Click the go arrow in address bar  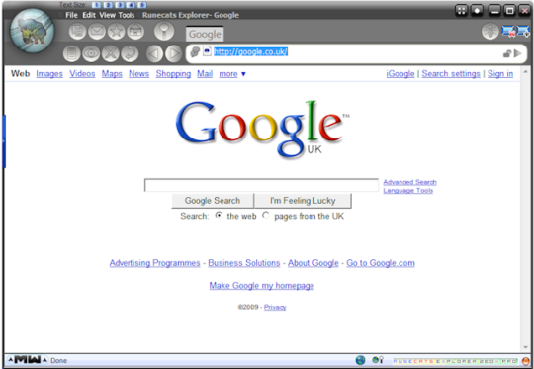point(517,53)
